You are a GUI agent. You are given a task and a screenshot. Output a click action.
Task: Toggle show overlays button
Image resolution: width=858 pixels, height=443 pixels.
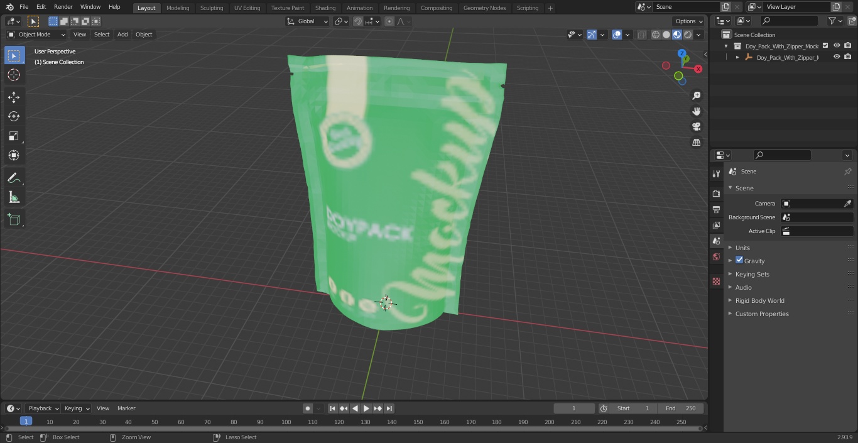pyautogui.click(x=617, y=35)
